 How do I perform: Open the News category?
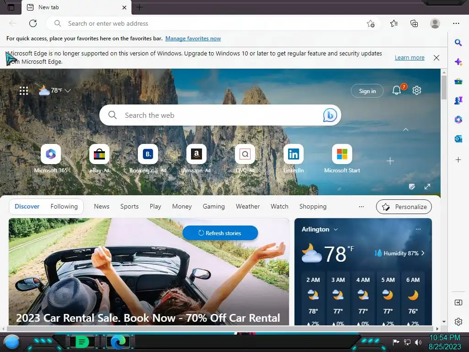point(101,207)
